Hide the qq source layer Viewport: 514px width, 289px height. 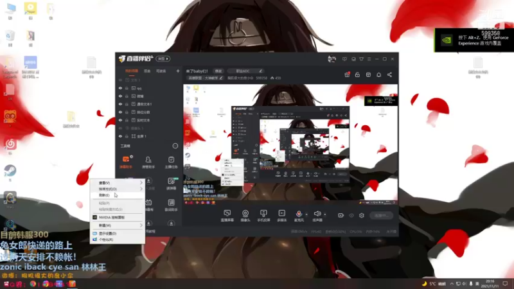tap(120, 88)
